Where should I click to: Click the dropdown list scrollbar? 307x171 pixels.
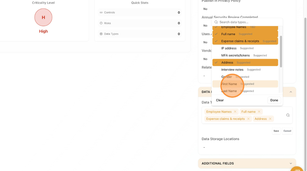coord(281,51)
